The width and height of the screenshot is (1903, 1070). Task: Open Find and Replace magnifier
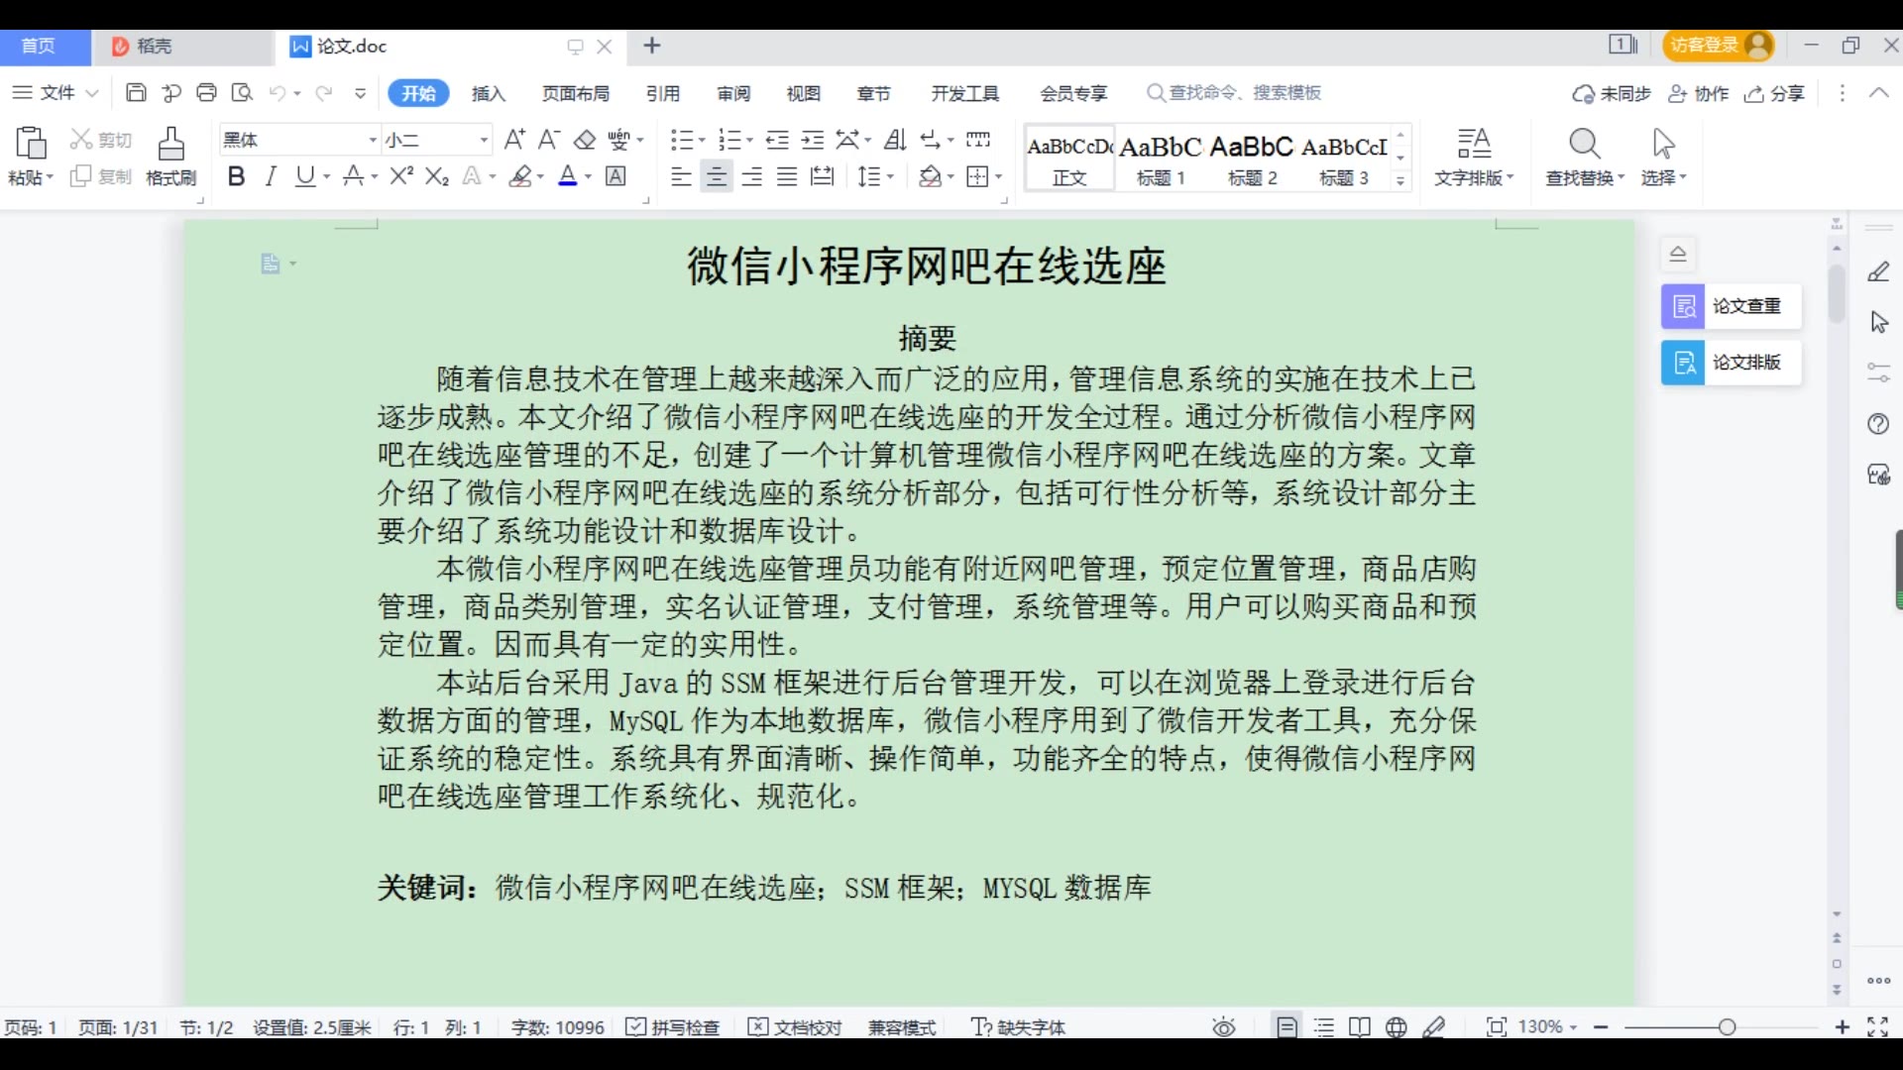pyautogui.click(x=1584, y=144)
